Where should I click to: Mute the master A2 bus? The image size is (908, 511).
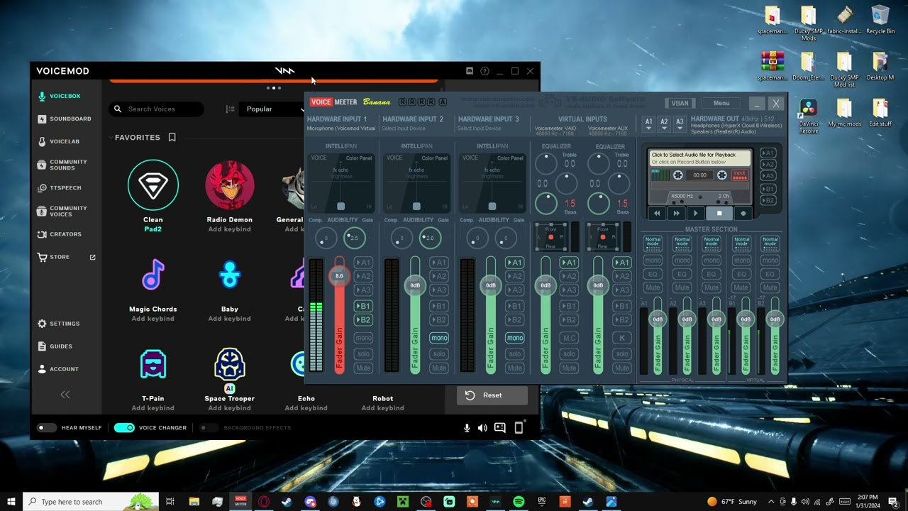pyautogui.click(x=682, y=287)
